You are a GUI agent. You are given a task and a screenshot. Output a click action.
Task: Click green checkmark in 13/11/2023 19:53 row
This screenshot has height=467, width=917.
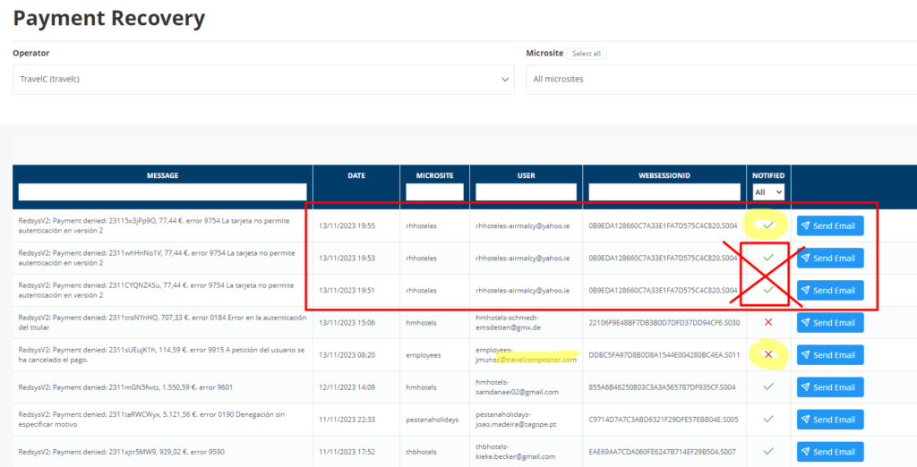(x=767, y=258)
